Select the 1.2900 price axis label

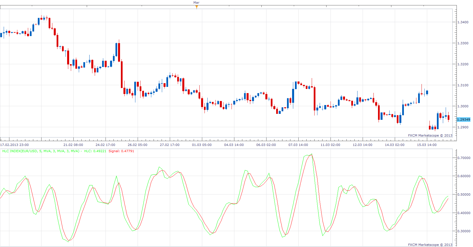[463, 127]
